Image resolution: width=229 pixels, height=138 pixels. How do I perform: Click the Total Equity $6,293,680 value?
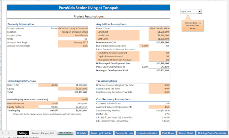[81, 110]
